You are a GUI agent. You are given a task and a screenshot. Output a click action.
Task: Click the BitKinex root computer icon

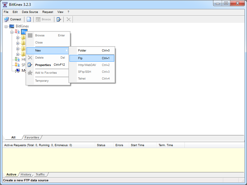click(12, 27)
